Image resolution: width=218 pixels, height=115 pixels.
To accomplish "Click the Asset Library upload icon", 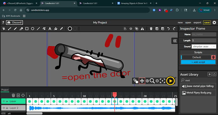I will click(214, 74).
